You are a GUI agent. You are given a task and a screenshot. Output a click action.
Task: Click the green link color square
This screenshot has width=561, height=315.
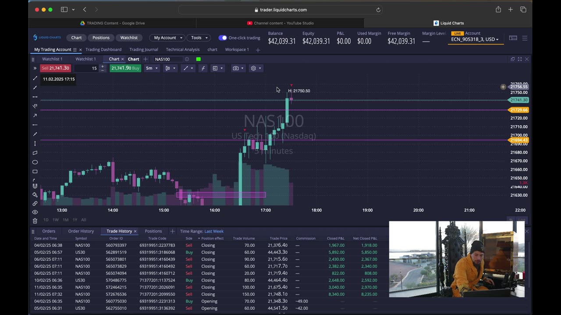199,59
